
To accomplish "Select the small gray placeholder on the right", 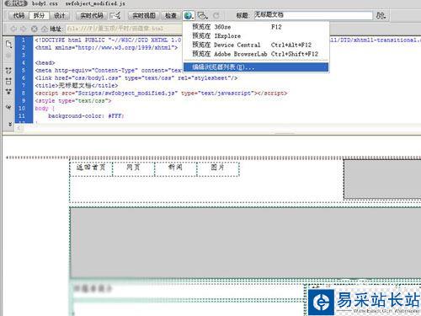I will pyautogui.click(x=382, y=179).
